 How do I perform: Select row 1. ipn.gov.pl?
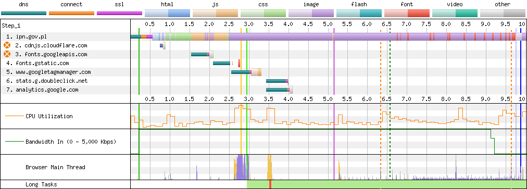(65, 36)
